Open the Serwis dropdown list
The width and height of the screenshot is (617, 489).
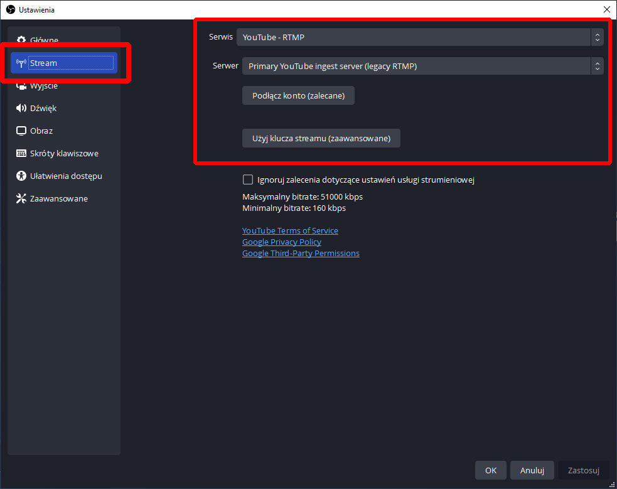point(419,37)
